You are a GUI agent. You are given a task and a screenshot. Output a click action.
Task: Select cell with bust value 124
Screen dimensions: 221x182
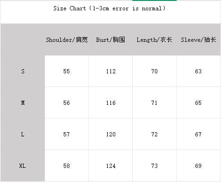[x=110, y=166]
